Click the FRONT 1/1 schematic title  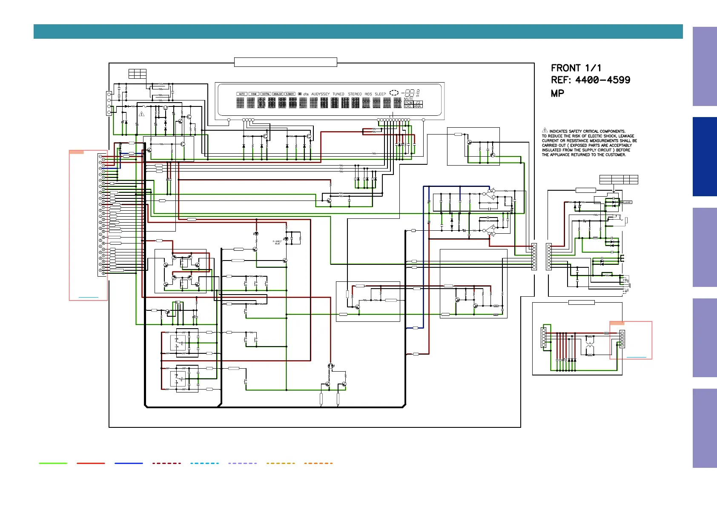(x=576, y=68)
